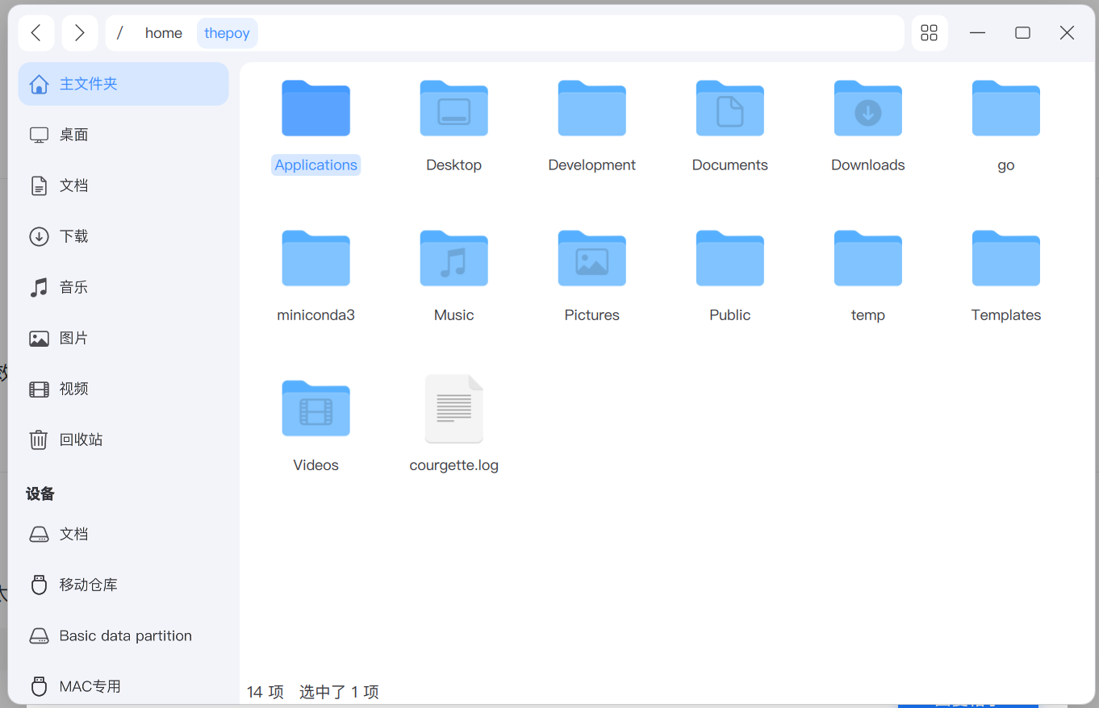Select the 音乐 sidebar entry
The width and height of the screenshot is (1099, 708).
click(74, 286)
